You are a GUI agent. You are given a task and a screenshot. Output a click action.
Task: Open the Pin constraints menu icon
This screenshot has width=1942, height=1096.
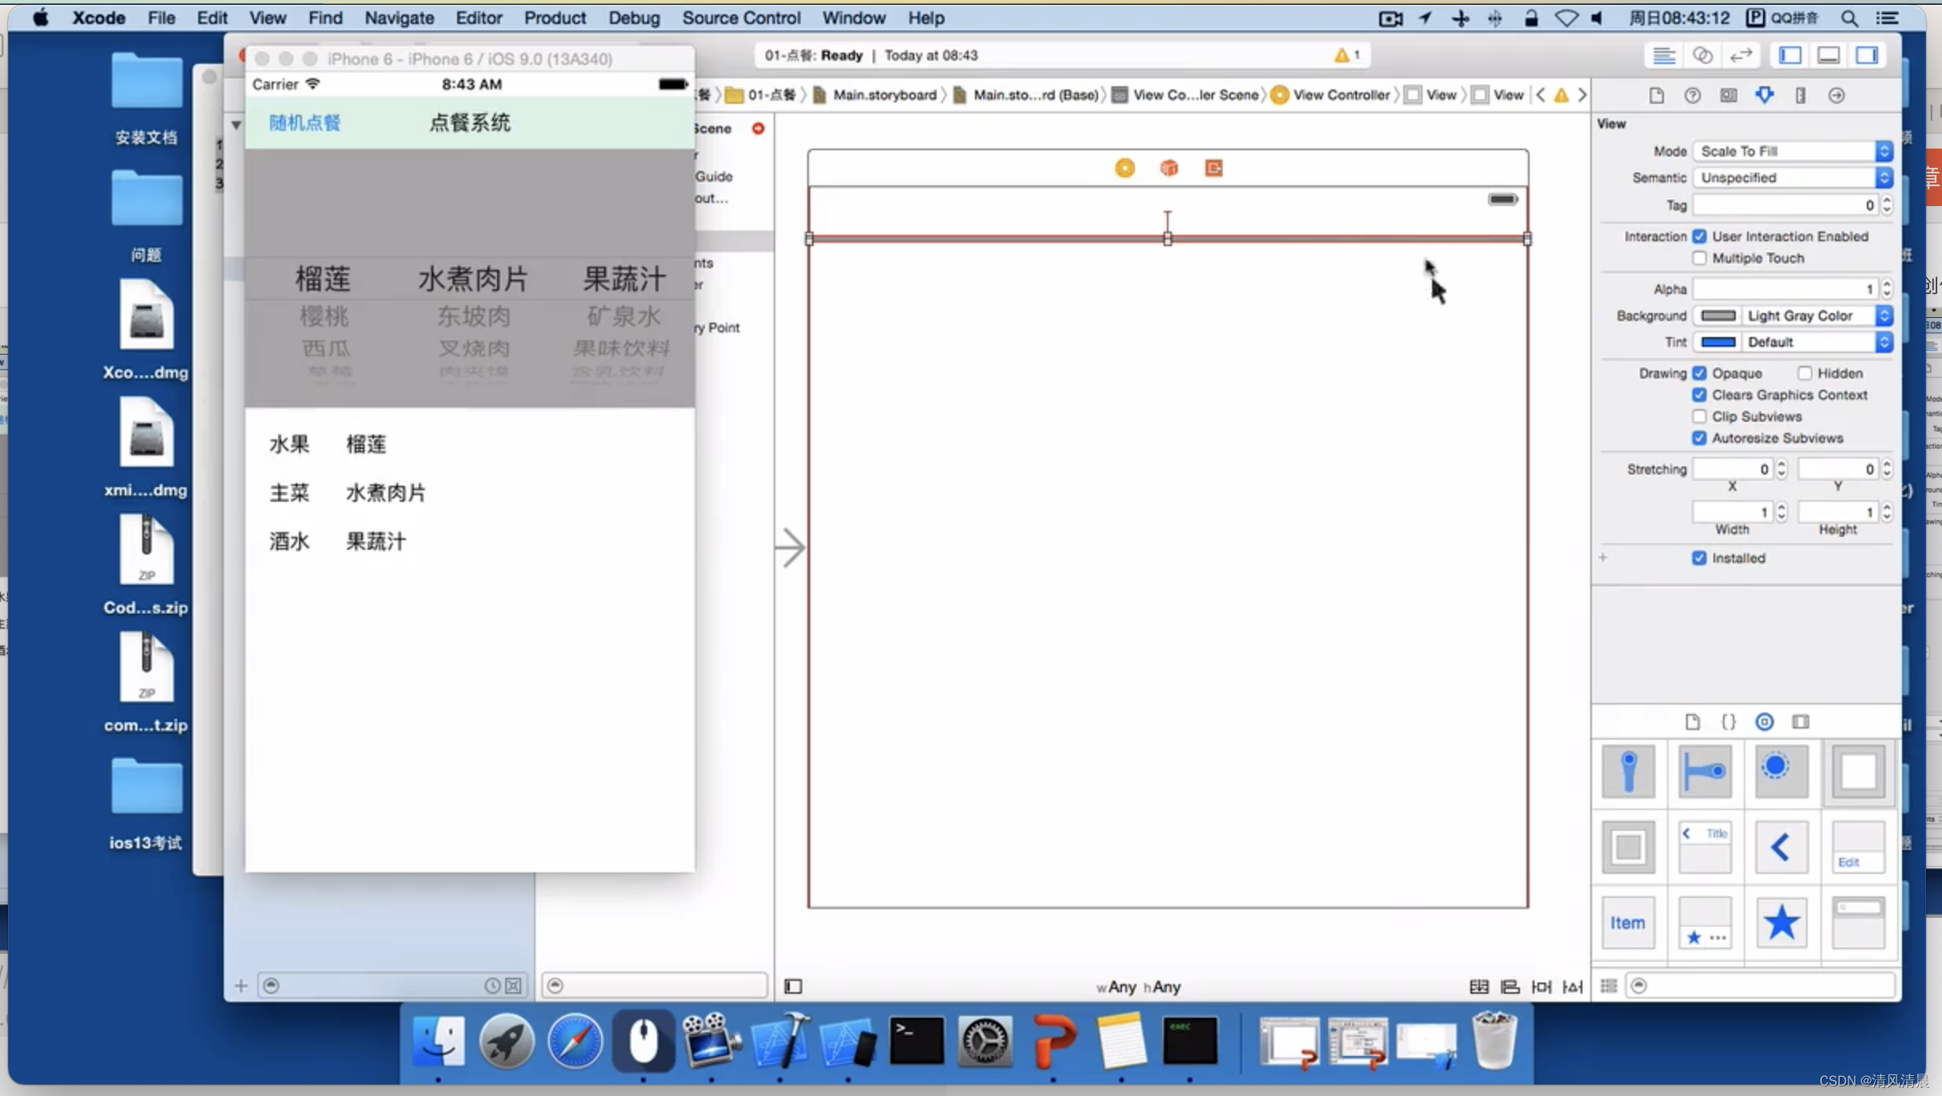[1542, 987]
